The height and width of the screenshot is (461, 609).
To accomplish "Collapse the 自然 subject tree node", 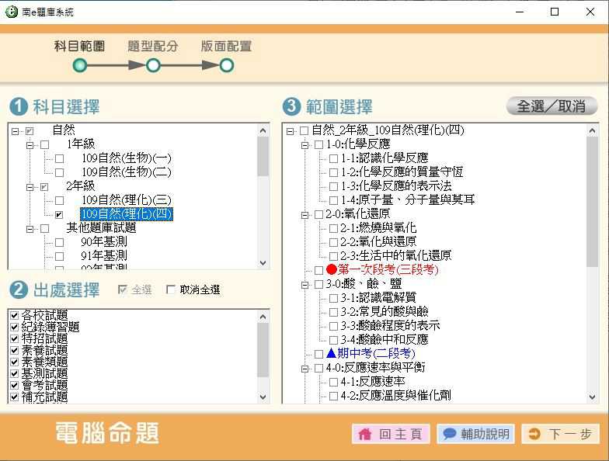I will point(16,131).
